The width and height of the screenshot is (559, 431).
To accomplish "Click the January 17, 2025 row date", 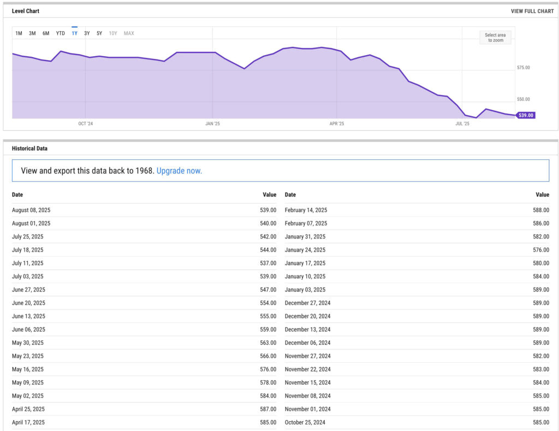I will point(305,263).
